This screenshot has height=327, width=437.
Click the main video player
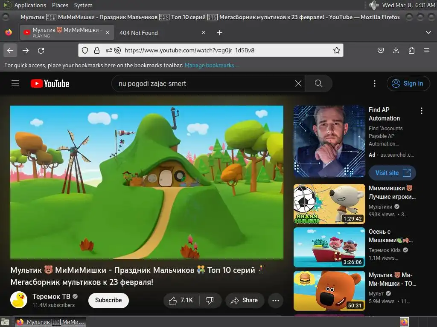click(147, 182)
